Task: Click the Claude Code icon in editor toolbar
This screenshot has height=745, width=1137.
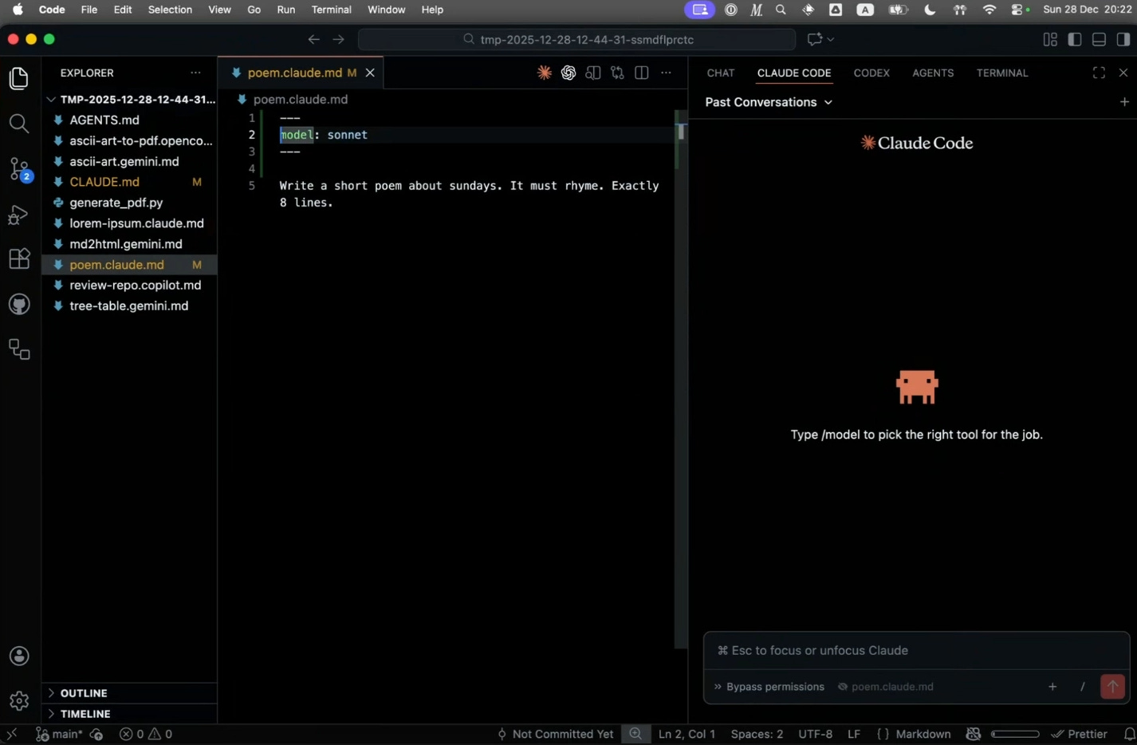Action: [x=544, y=73]
